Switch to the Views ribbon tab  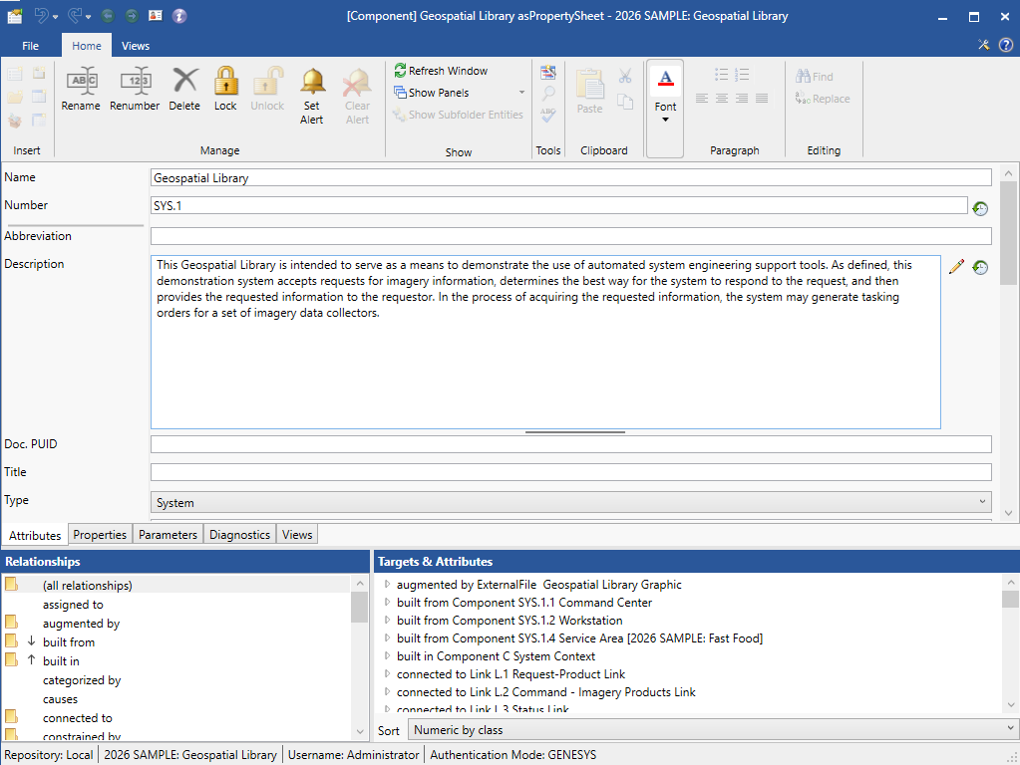click(x=136, y=46)
